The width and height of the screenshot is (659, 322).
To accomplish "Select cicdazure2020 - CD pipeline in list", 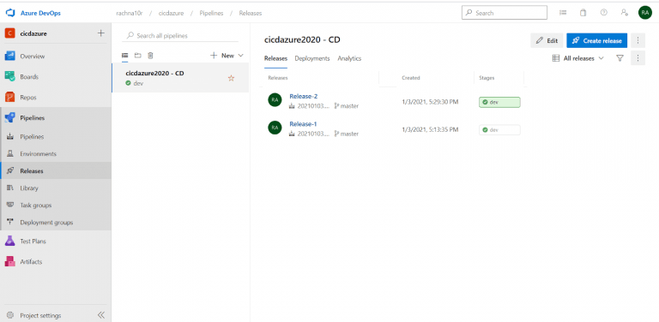I will [180, 78].
